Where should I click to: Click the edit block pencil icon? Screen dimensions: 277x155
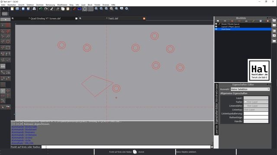254,21
